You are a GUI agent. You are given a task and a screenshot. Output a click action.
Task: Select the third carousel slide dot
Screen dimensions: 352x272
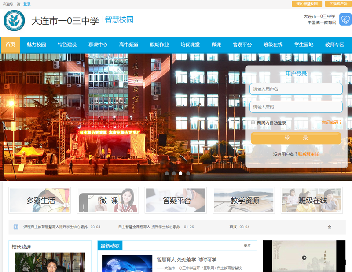[180, 174]
